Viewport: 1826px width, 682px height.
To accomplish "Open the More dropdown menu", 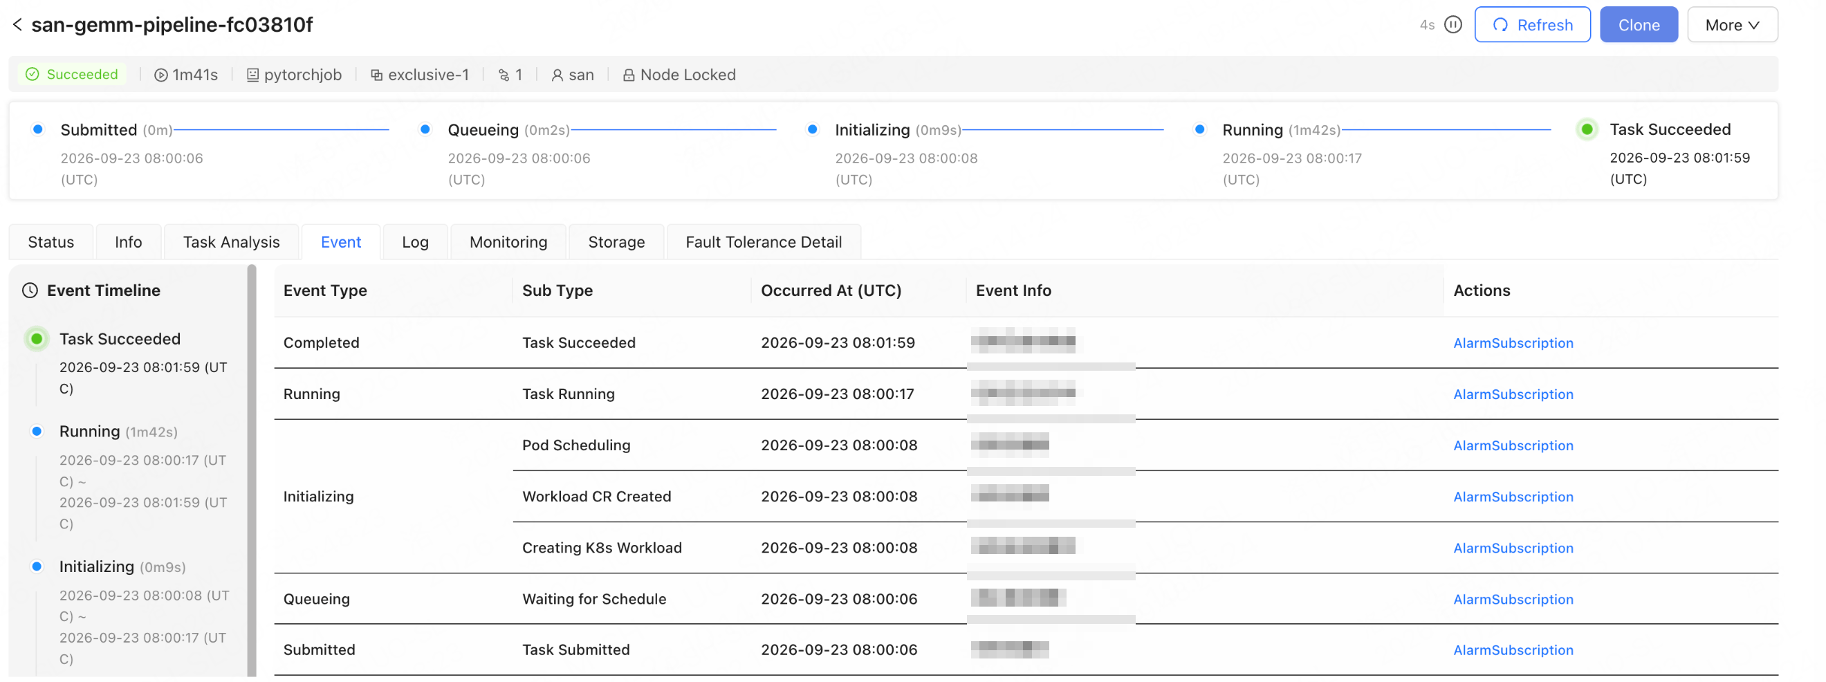I will 1732,25.
